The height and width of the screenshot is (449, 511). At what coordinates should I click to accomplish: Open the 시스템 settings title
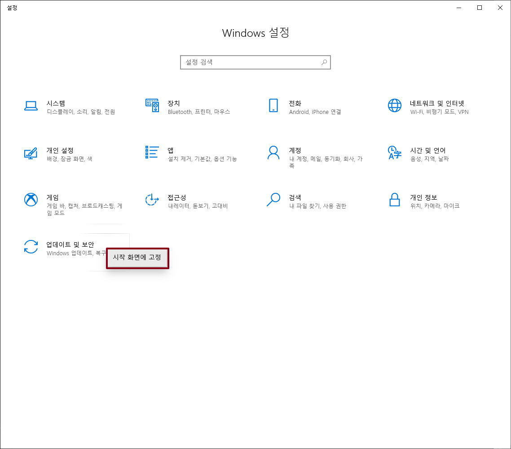click(x=56, y=103)
